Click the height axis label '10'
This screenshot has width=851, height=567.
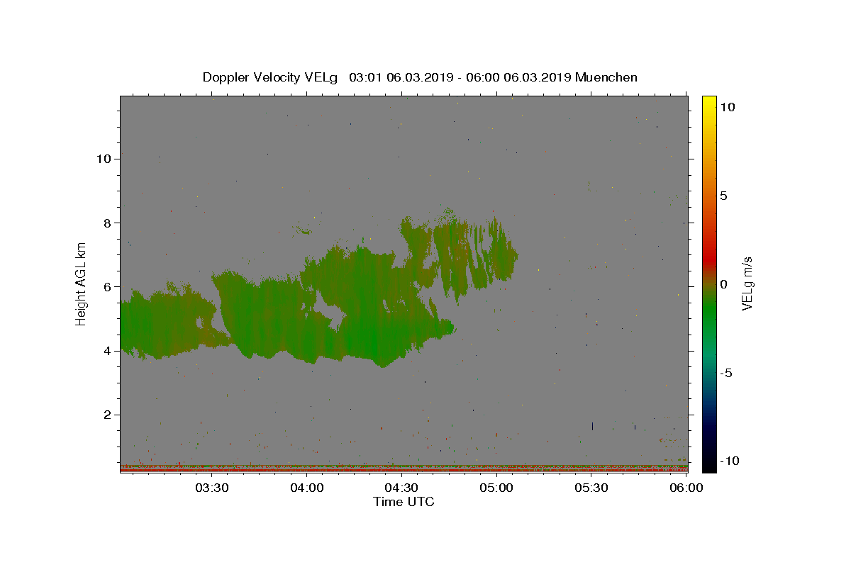coord(103,159)
